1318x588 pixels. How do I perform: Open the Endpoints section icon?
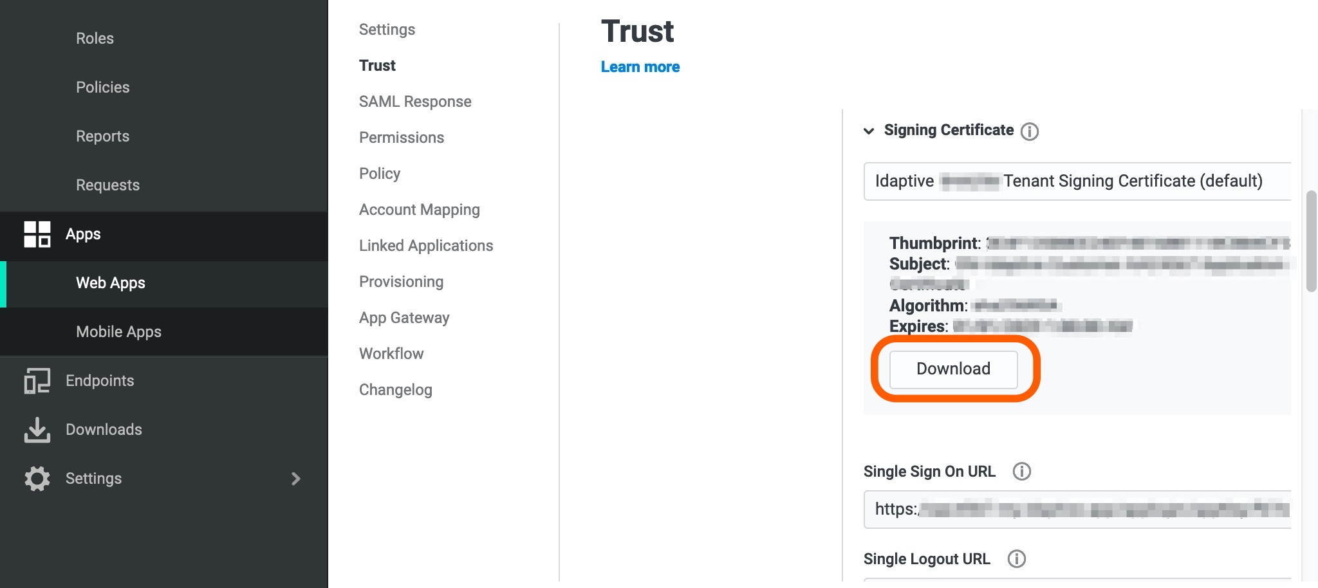click(x=37, y=380)
